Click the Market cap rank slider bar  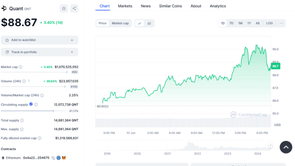(34, 72)
